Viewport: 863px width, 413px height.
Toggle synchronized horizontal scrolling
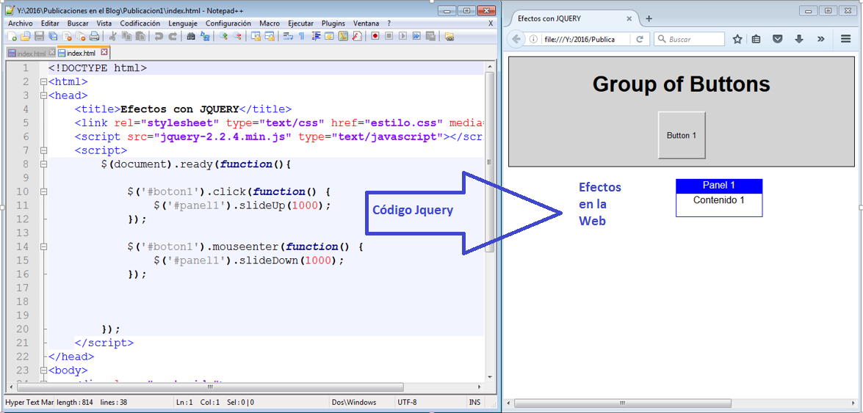(270, 37)
